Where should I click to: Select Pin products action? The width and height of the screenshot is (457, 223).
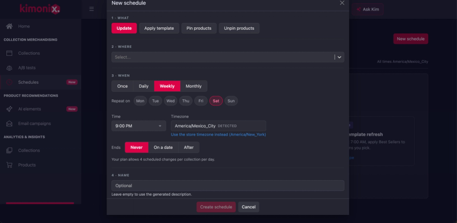tap(199, 29)
